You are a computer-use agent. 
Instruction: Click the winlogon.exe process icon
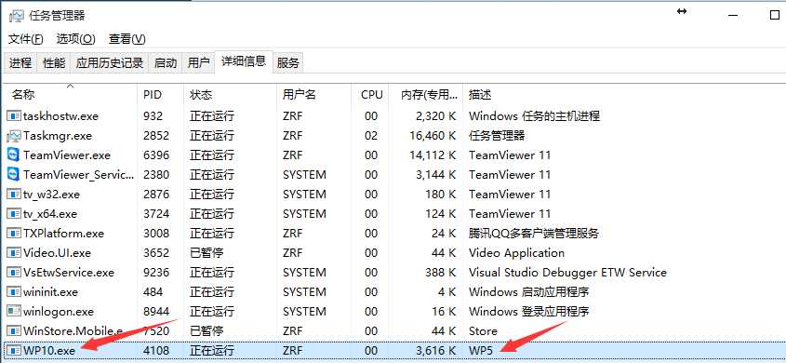coord(14,312)
